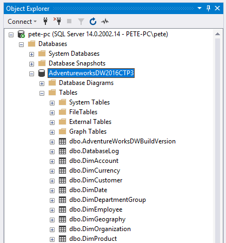Collapse the AdventureworksDW2016CTP3 database node
Screen dimensions: 226x243
31,74
